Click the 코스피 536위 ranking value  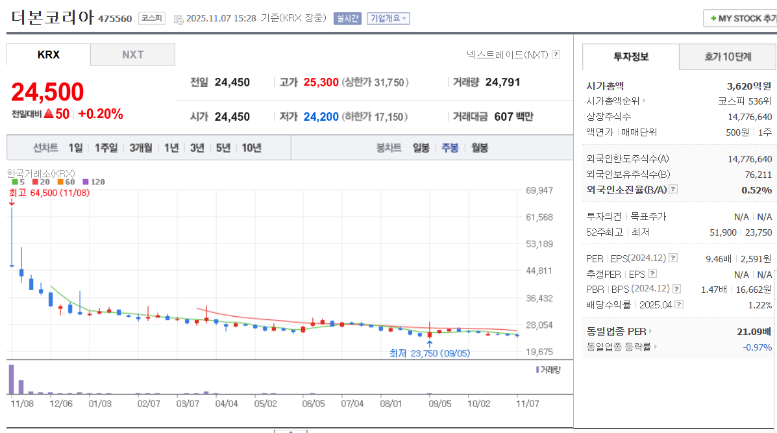tap(745, 101)
